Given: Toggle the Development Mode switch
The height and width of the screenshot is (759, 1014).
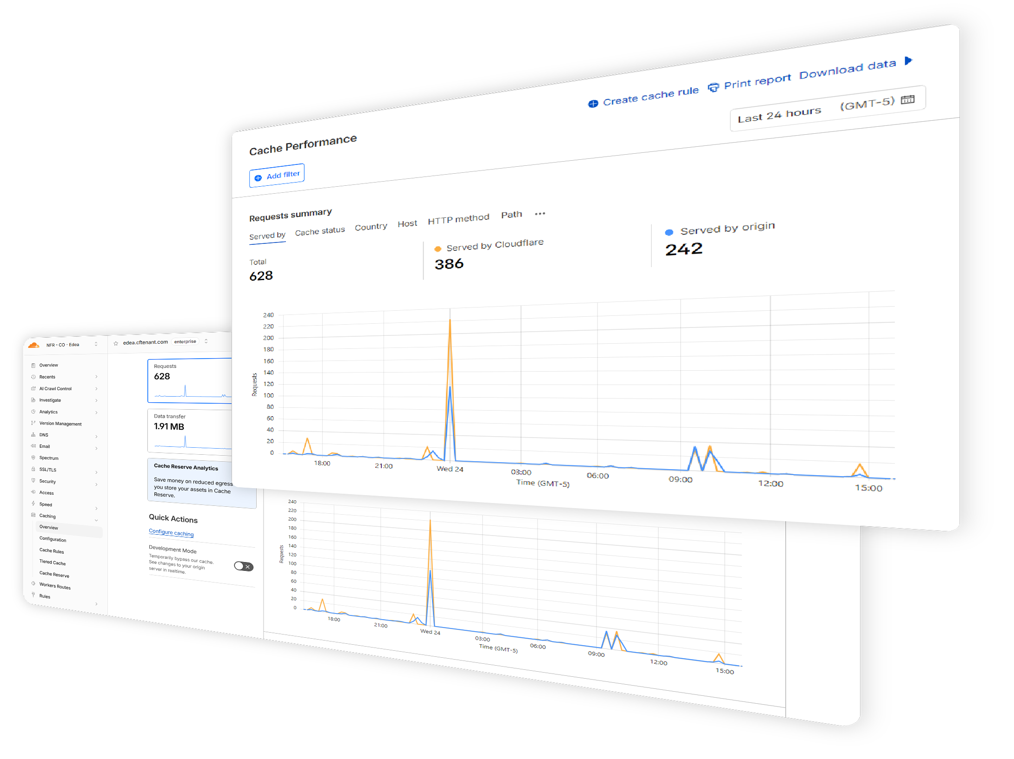Looking at the screenshot, I should pyautogui.click(x=244, y=566).
